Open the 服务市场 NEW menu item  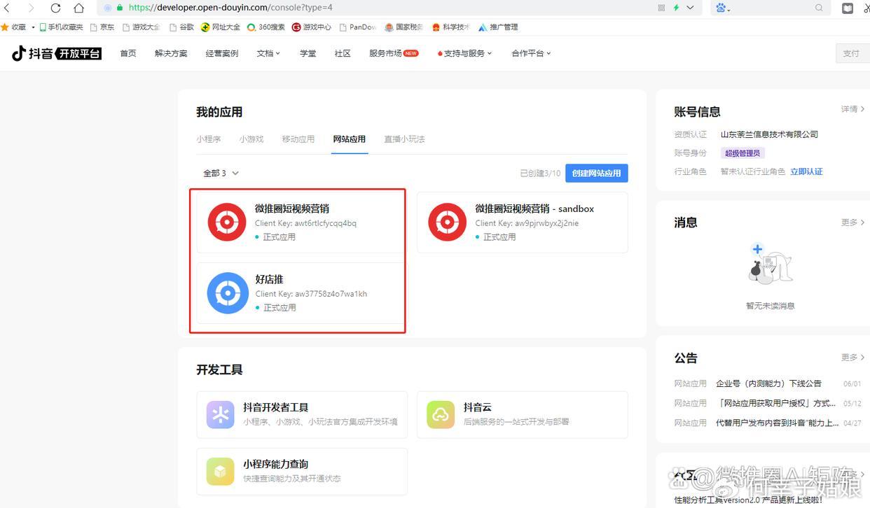click(394, 53)
